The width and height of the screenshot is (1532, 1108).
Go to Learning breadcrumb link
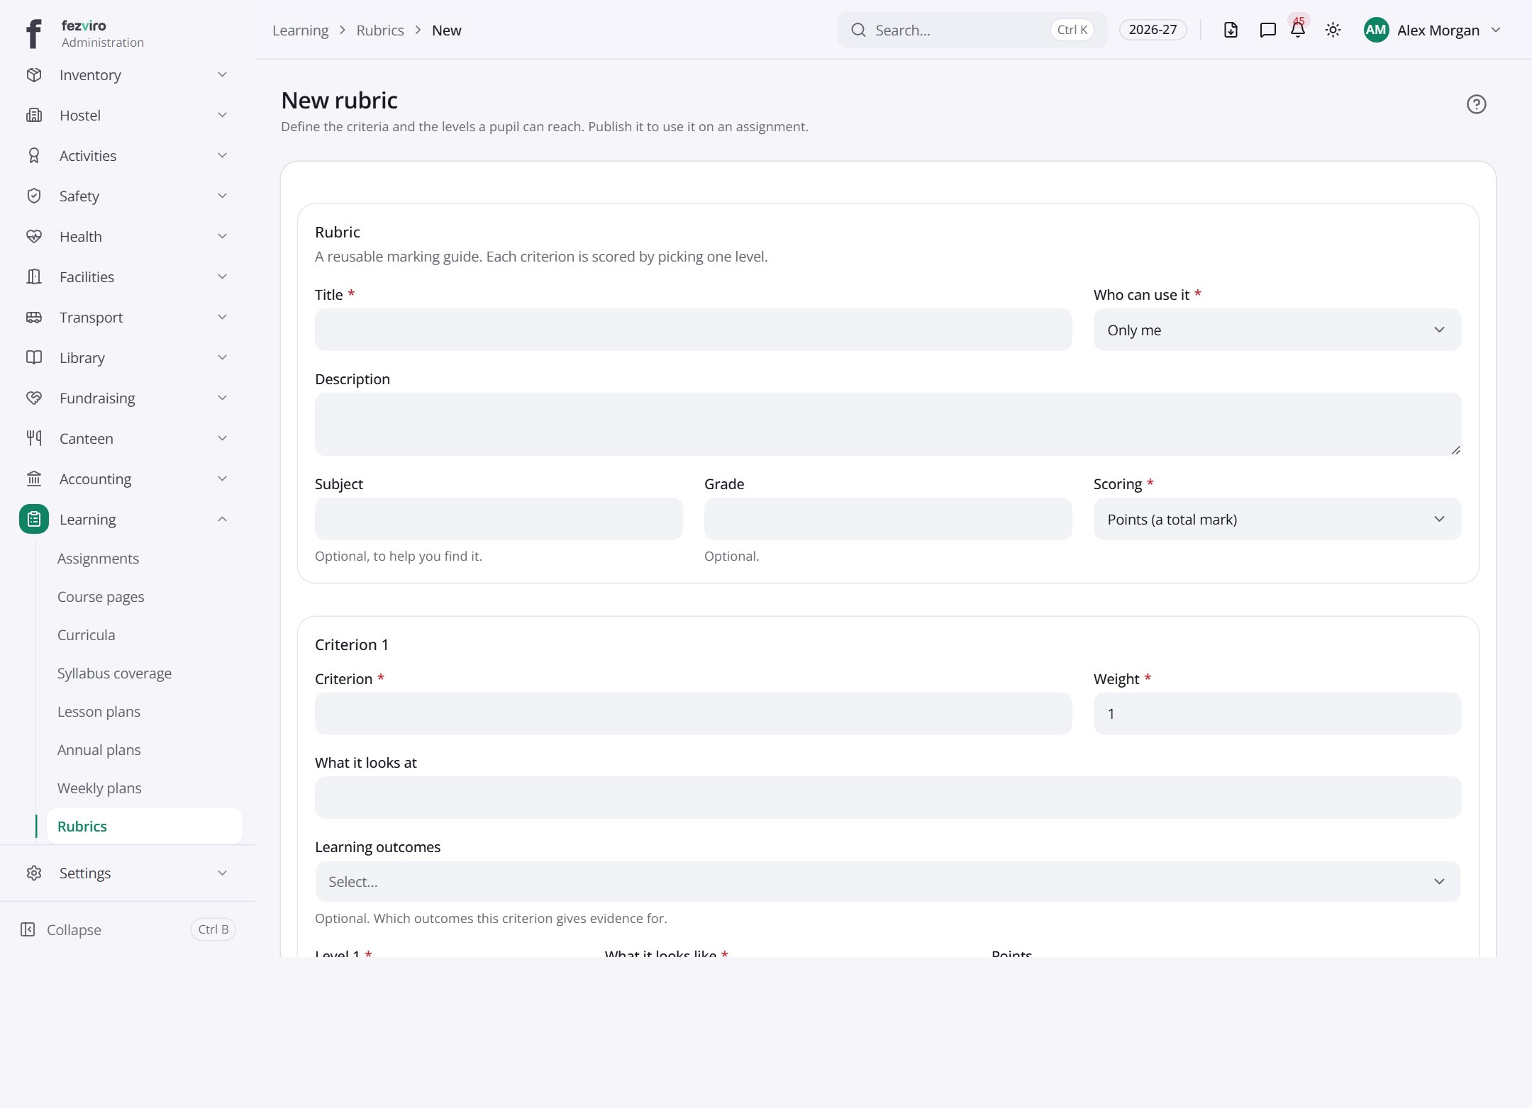pos(300,30)
